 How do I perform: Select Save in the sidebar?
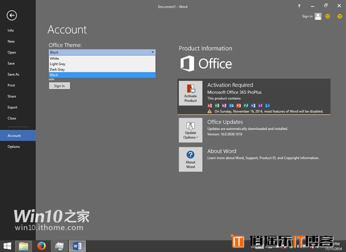(11, 63)
